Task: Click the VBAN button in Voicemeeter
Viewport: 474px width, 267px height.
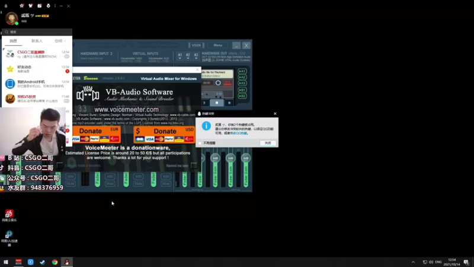Action: [x=196, y=46]
